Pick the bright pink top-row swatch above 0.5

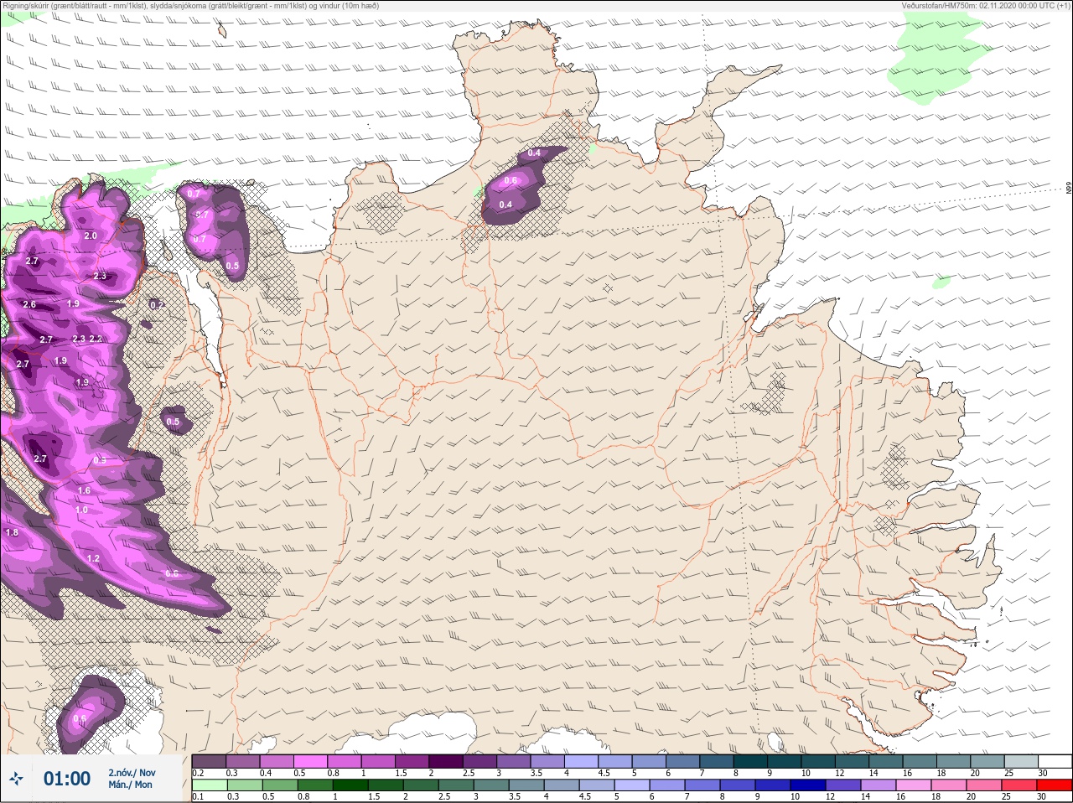[x=310, y=761]
